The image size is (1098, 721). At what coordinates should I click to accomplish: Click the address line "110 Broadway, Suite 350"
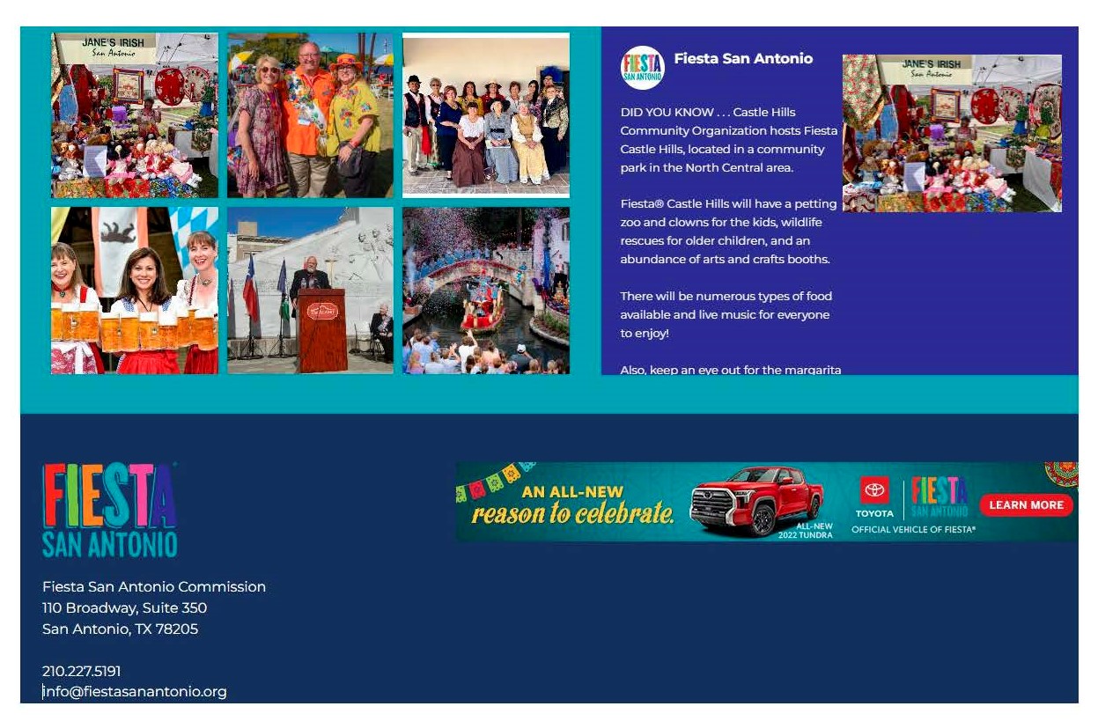pos(125,607)
